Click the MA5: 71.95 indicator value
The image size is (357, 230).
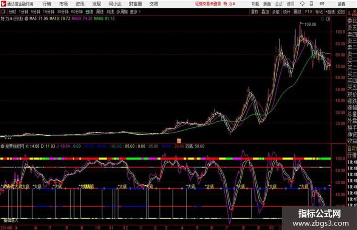(x=39, y=19)
